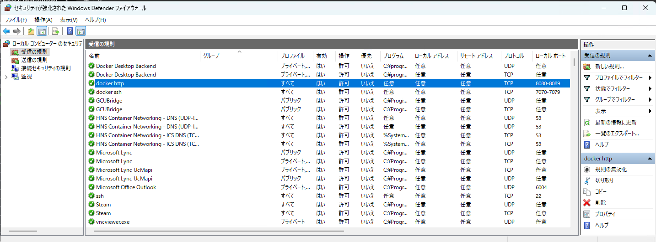
Task: Click the blue Help icon in toolbar
Action: (70, 31)
